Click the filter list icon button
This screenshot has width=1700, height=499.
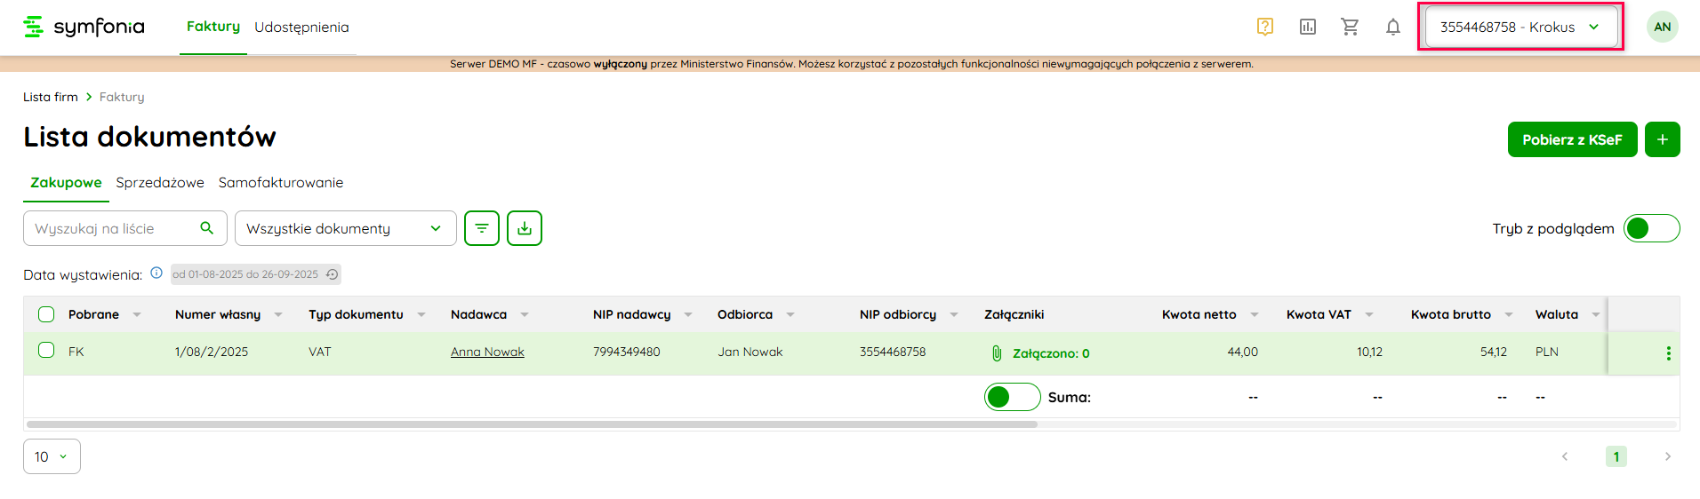point(482,228)
